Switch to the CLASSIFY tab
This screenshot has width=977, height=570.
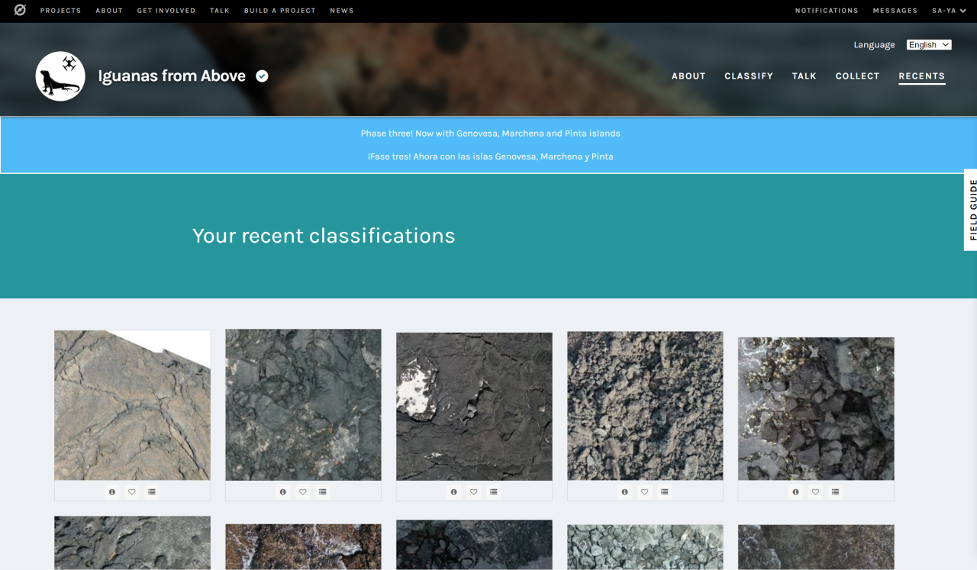(x=749, y=76)
